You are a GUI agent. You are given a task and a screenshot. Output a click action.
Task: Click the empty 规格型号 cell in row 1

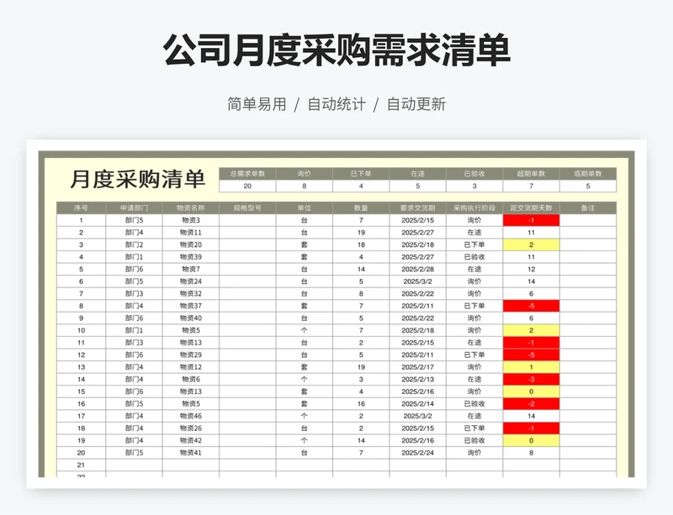[247, 220]
